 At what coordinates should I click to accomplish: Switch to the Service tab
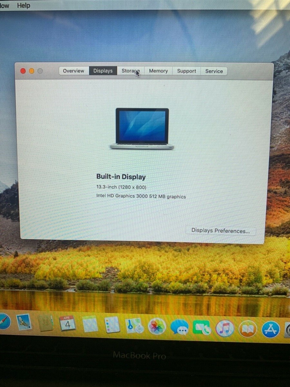pyautogui.click(x=214, y=71)
